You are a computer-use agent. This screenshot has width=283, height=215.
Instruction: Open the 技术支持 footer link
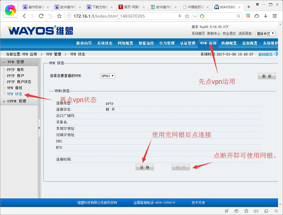198,202
